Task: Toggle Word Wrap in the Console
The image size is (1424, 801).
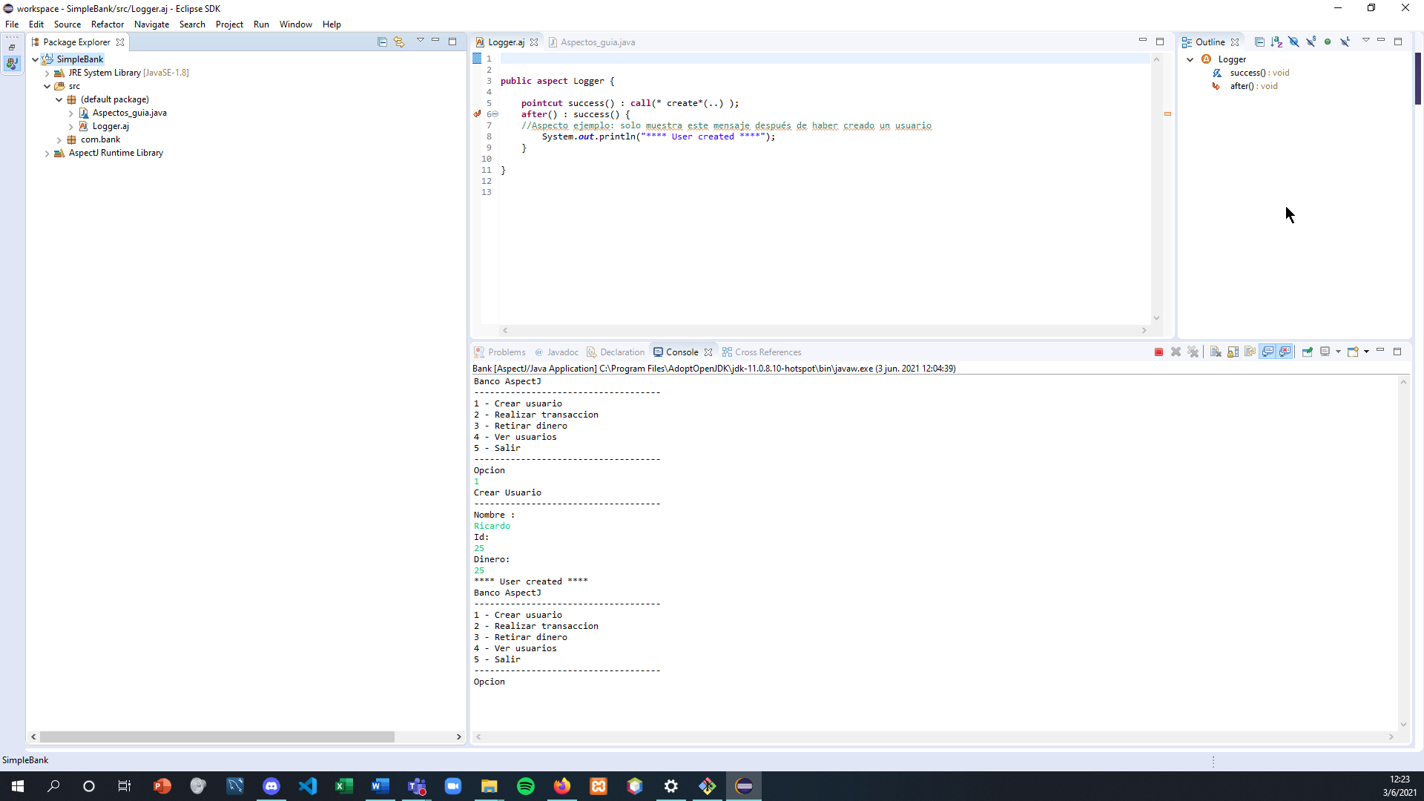Action: point(1250,352)
